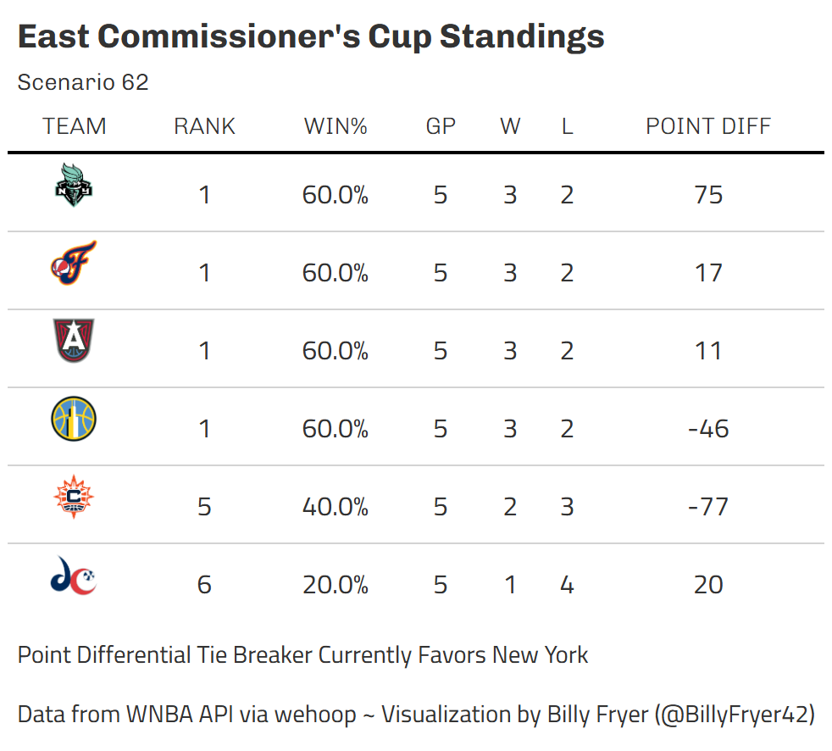Click the point diff value 75
The height and width of the screenshot is (751, 832).
[708, 195]
